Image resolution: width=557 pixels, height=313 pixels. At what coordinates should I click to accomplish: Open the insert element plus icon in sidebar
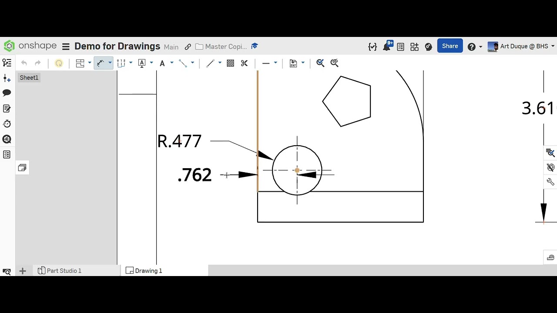[x=7, y=78]
